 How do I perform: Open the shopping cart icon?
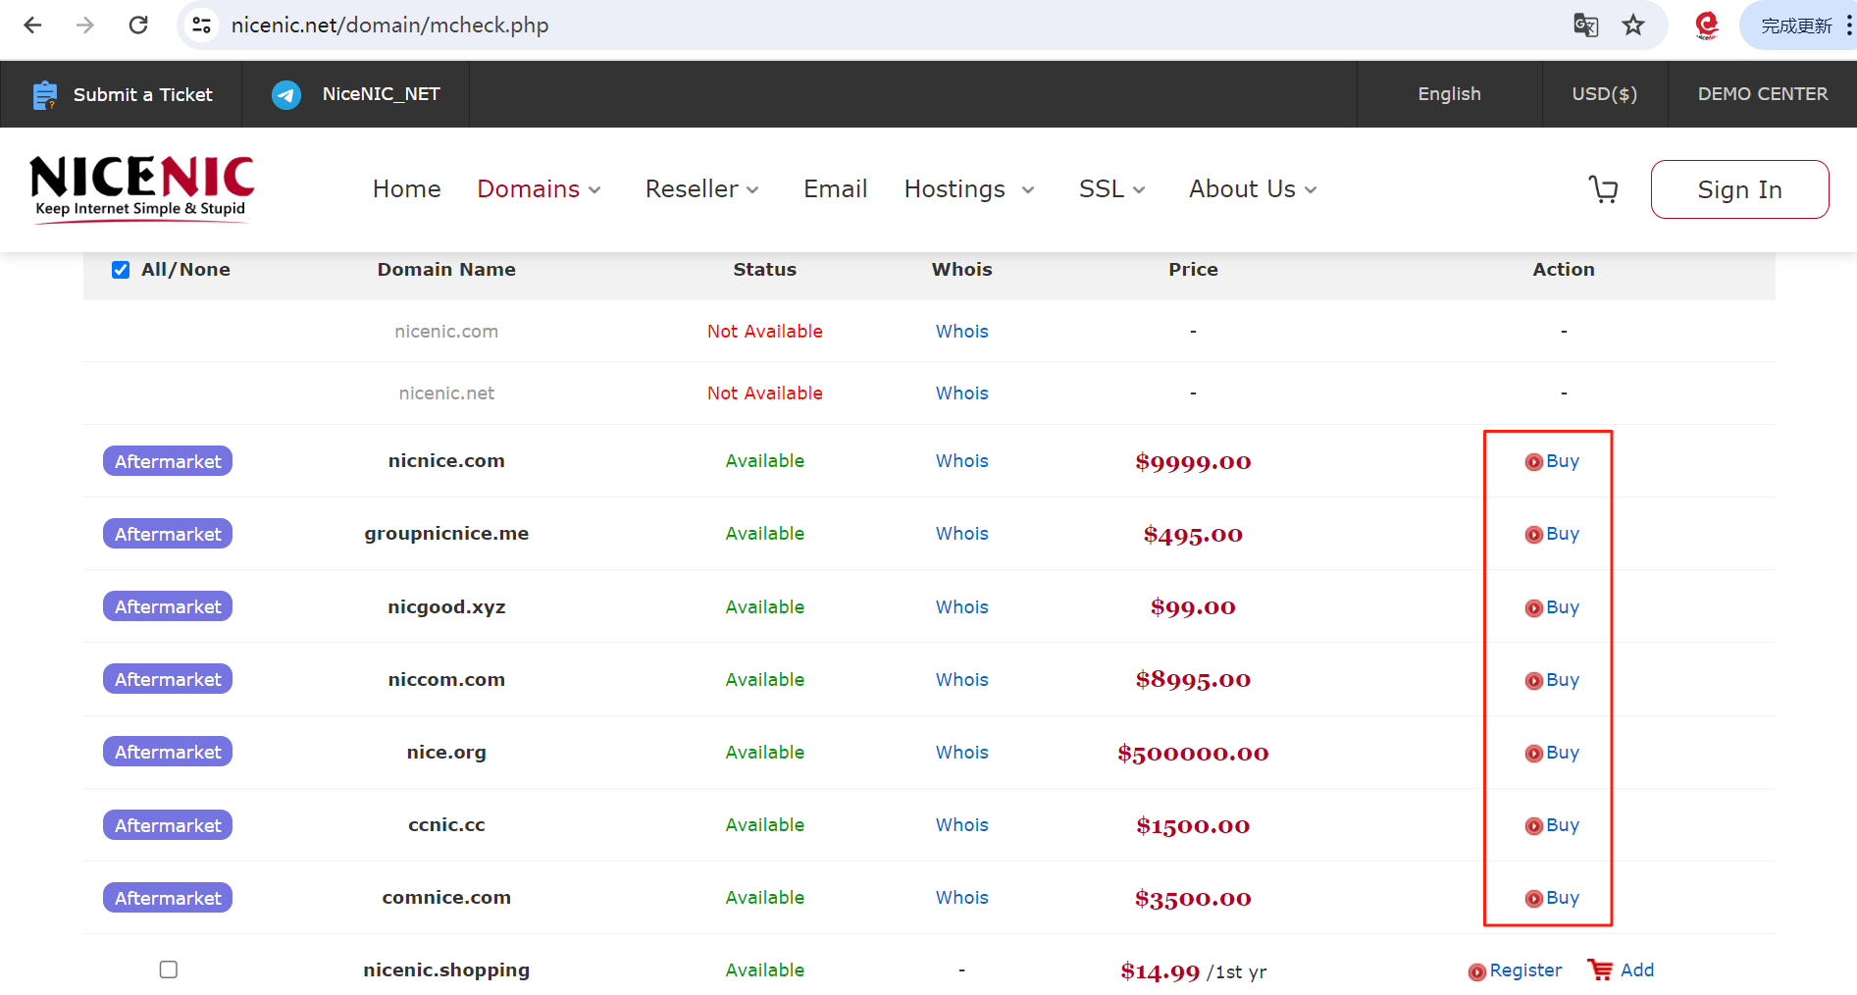click(1603, 189)
